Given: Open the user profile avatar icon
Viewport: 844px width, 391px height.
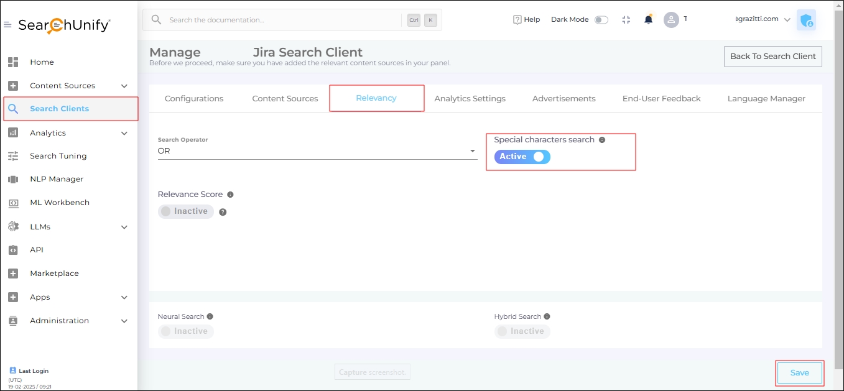Looking at the screenshot, I should pyautogui.click(x=671, y=19).
